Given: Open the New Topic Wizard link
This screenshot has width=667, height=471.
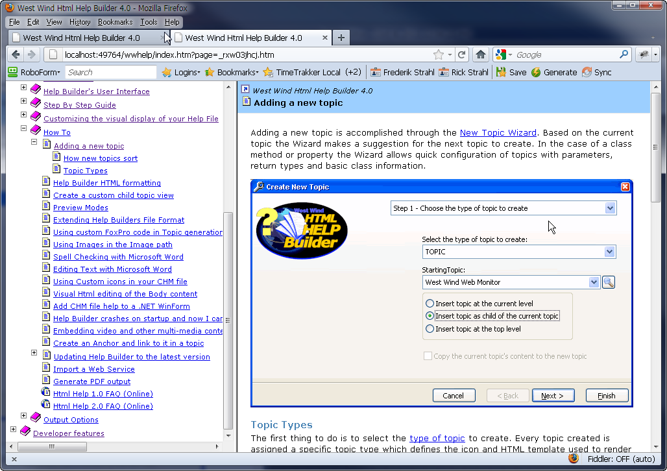Looking at the screenshot, I should (x=498, y=133).
